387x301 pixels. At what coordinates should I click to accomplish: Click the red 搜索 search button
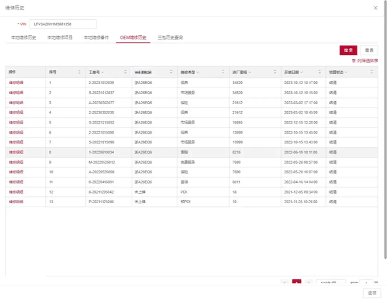348,50
